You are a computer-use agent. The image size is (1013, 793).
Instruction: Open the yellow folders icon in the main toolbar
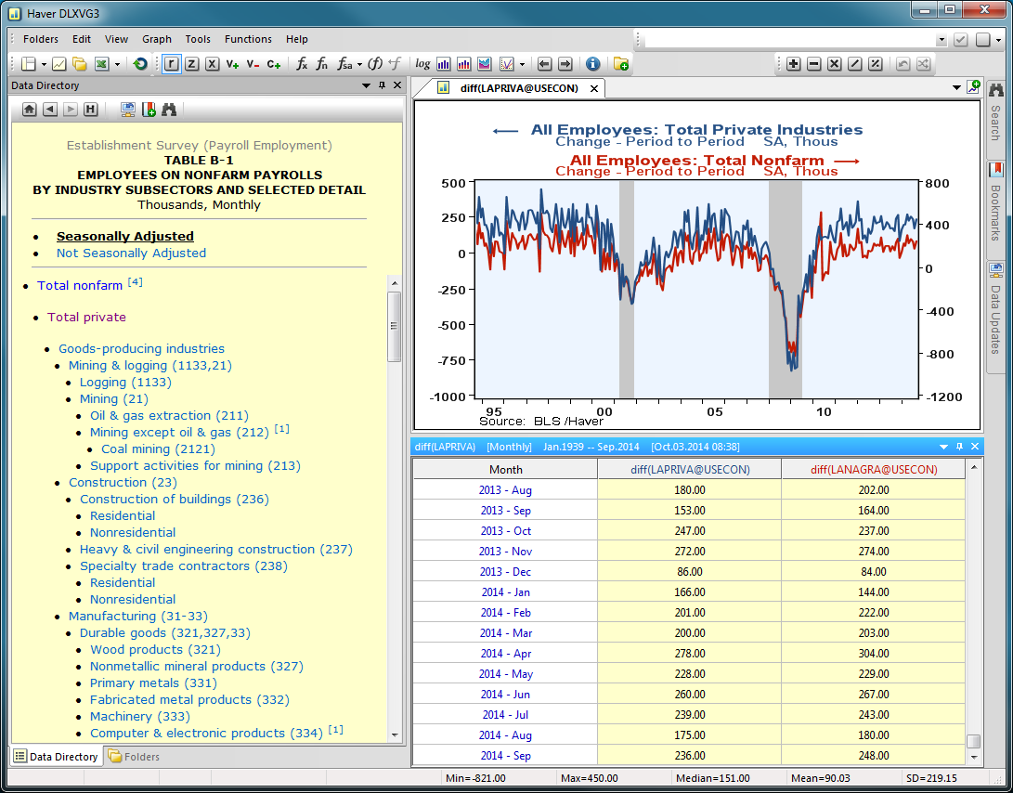click(x=80, y=64)
